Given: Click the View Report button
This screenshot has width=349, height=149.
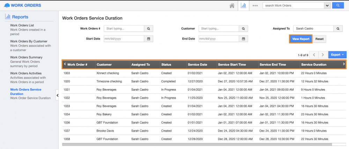Looking at the screenshot, I should click(300, 39).
